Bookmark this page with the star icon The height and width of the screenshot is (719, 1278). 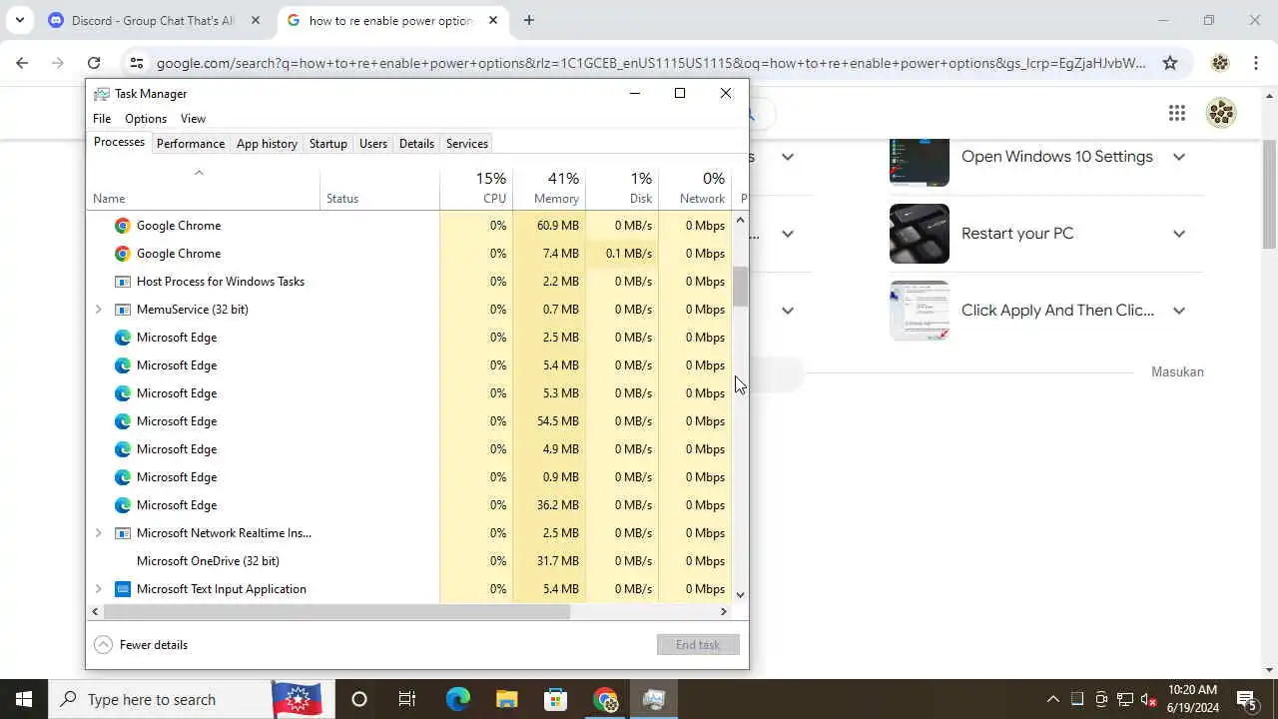(x=1170, y=63)
